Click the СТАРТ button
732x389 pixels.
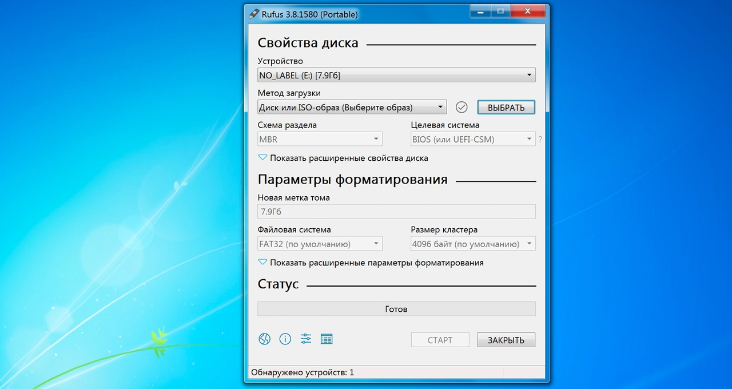point(440,340)
